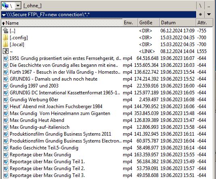
Task: Click the .local folder icon
Action: point(6,45)
